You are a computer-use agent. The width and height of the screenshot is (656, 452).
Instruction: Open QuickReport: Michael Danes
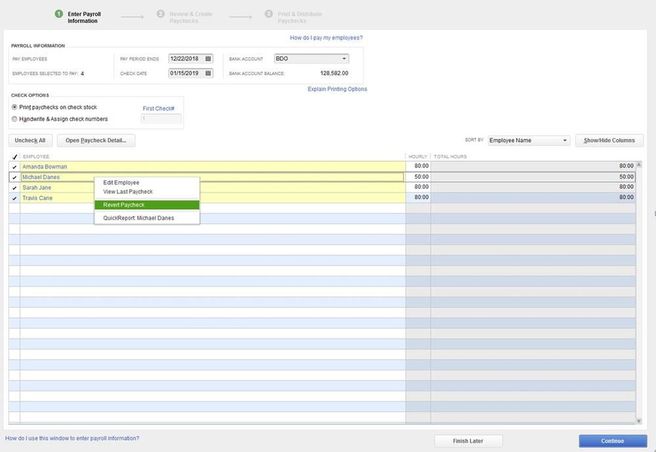tap(139, 218)
